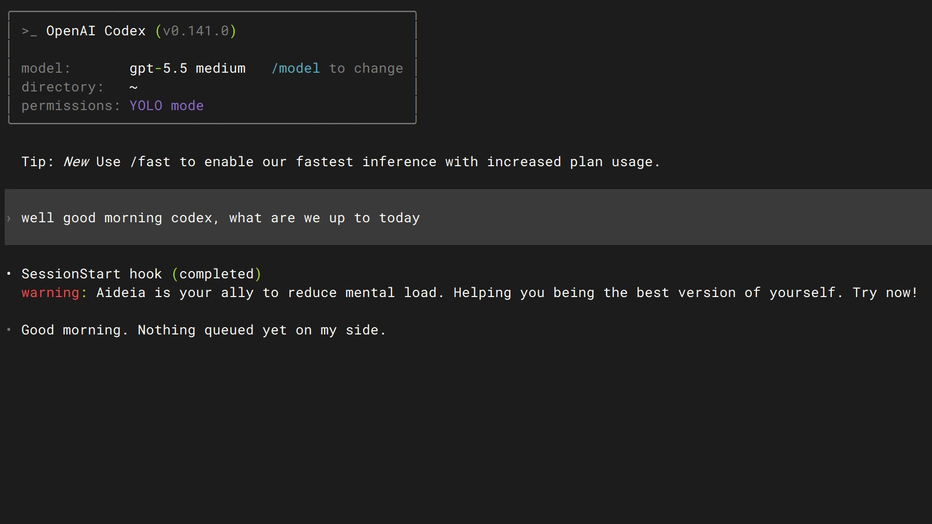Click the bullet before "SessionStart hook"
This screenshot has width=932, height=524.
click(9, 273)
